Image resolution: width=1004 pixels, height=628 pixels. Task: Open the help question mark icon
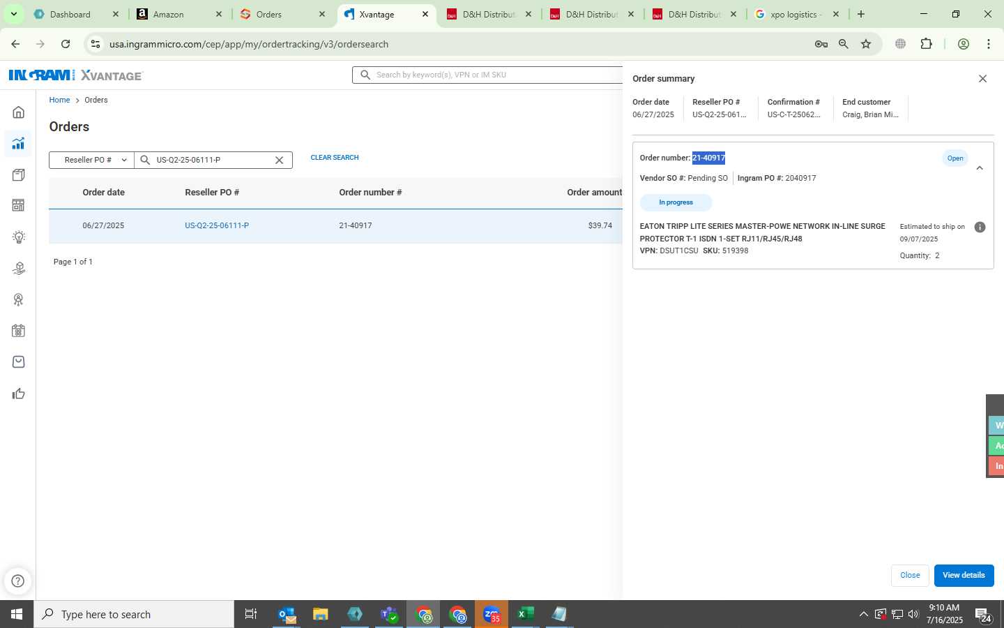[x=18, y=581]
